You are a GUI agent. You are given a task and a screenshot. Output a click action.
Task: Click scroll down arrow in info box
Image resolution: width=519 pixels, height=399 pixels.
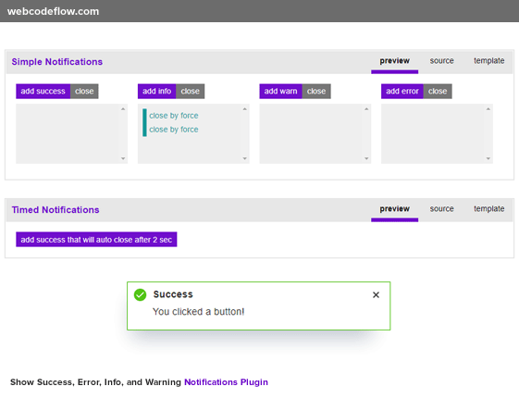pos(244,158)
